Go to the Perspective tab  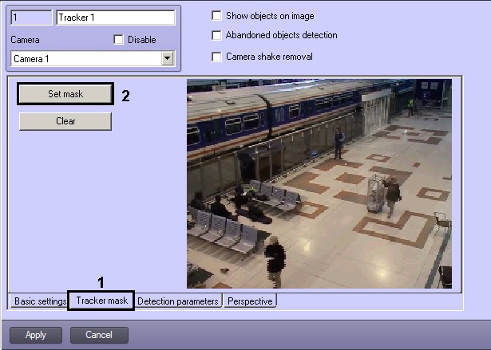[x=250, y=301]
